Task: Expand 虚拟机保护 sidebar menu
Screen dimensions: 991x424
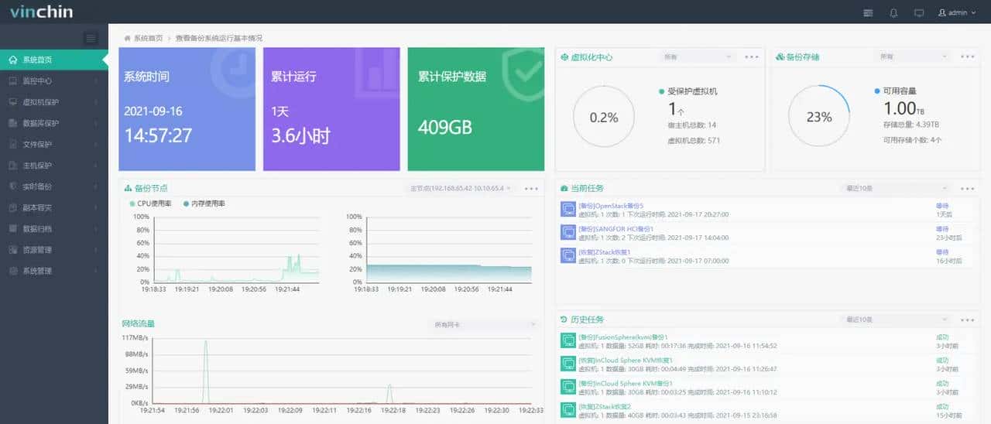Action: [x=54, y=101]
